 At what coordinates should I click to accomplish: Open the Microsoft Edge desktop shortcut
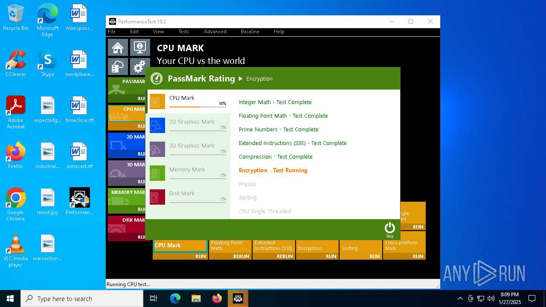pyautogui.click(x=47, y=20)
